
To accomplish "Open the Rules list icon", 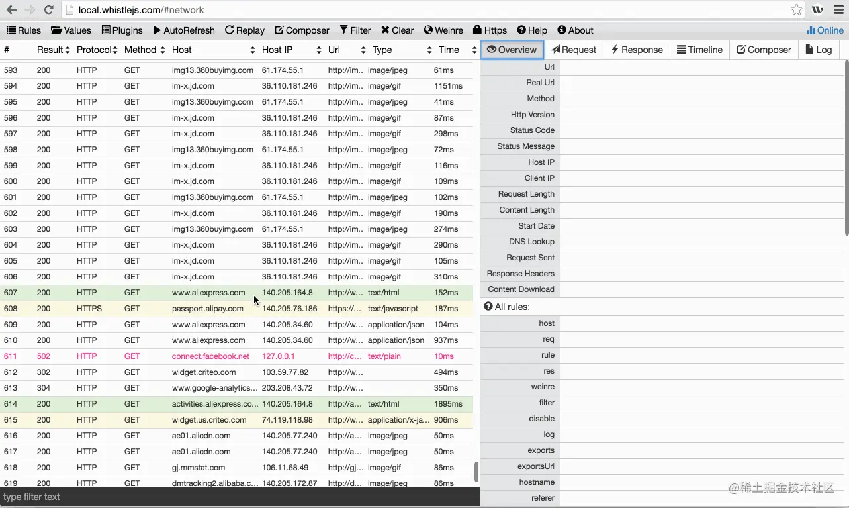I will [11, 30].
